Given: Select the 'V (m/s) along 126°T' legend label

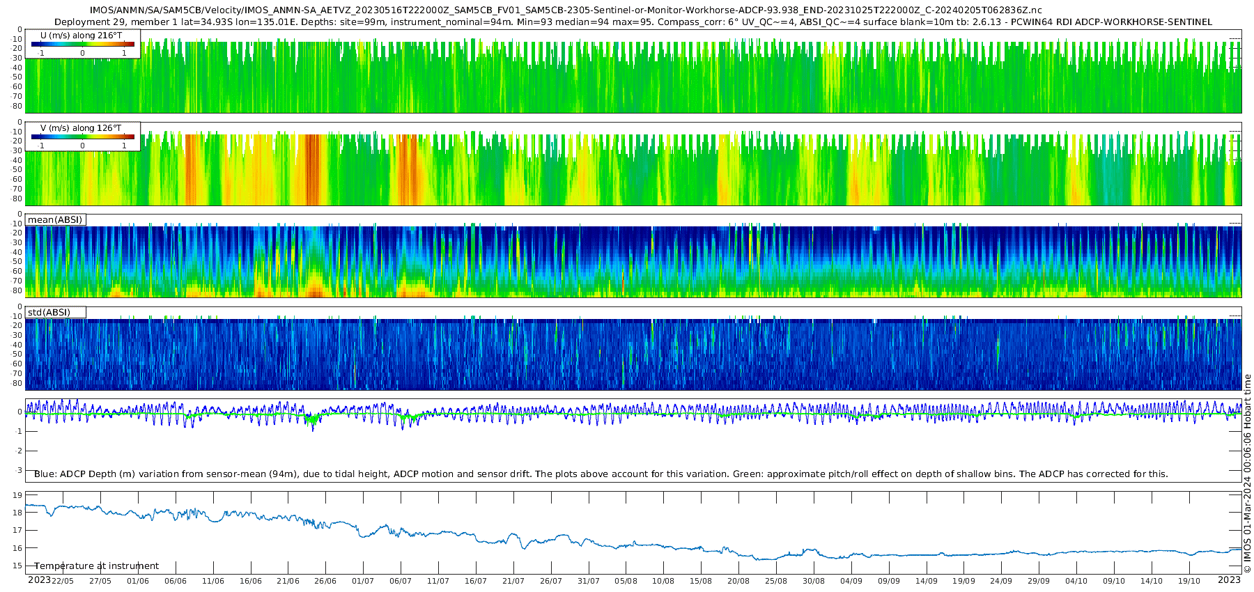Looking at the screenshot, I should pyautogui.click(x=81, y=128).
